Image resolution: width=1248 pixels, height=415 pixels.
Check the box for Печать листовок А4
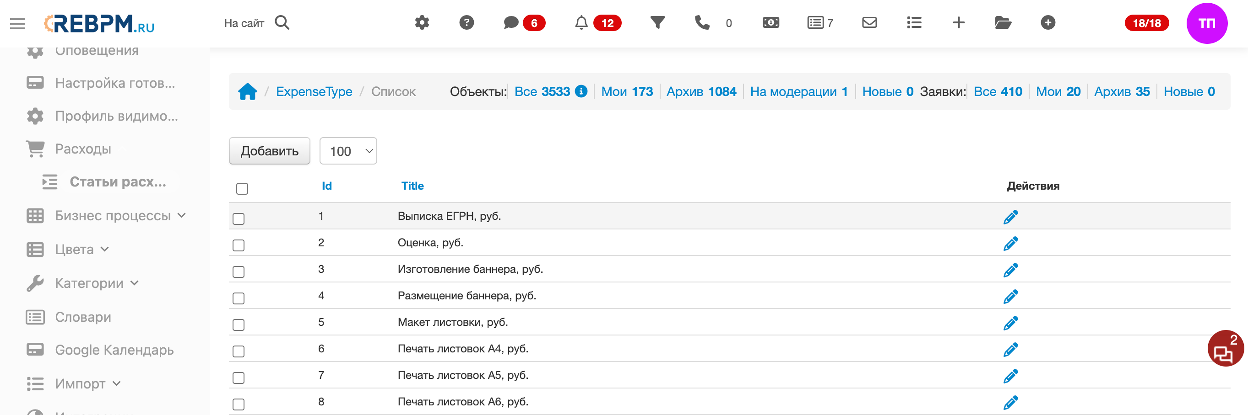tap(239, 351)
